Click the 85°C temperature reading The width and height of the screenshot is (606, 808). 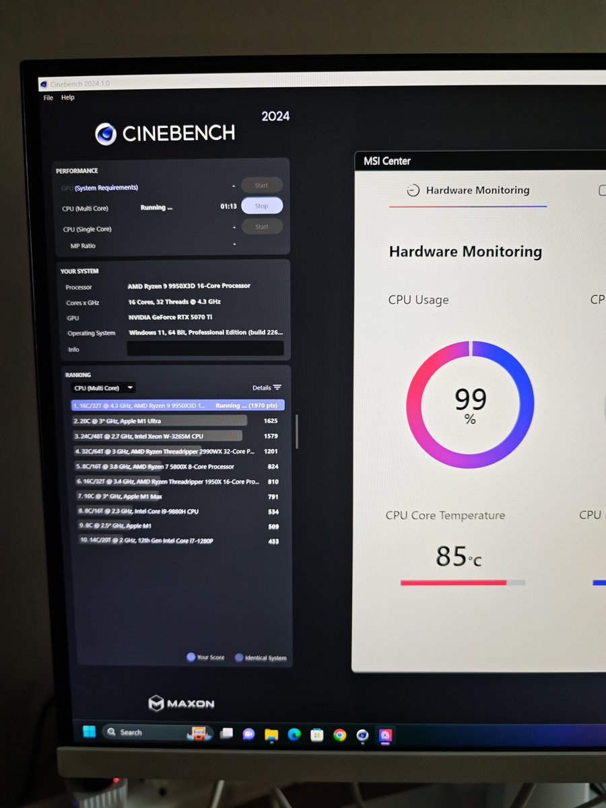[459, 557]
